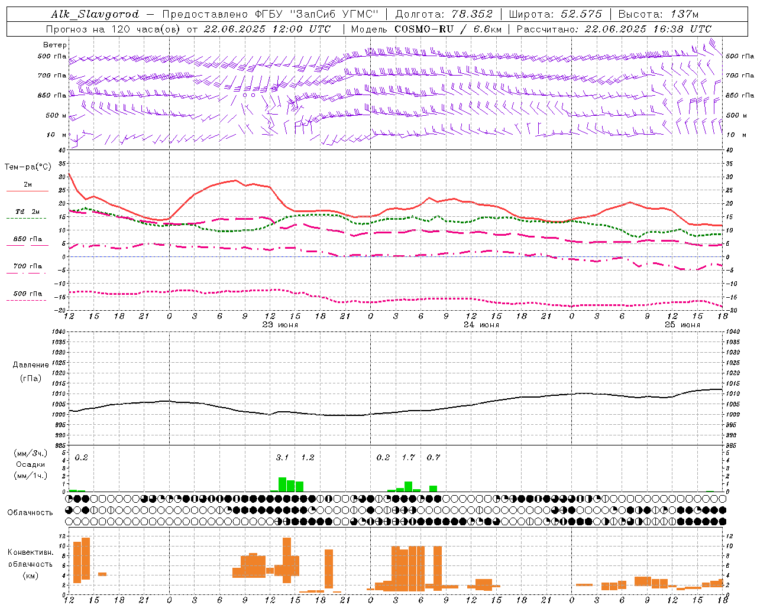Viewport: 757px width, 605px height.
Task: Select the latitude value Широта: 52.575
Action: [x=555, y=14]
